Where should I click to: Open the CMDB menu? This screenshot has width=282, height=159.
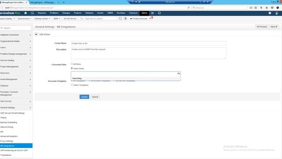point(110,13)
